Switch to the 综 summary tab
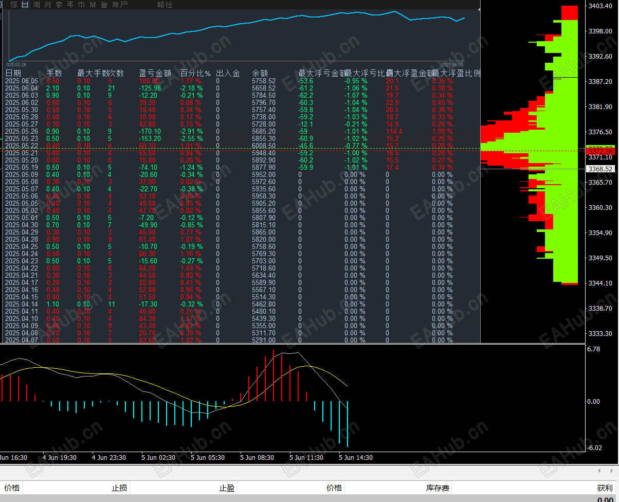Viewport: 619px width, 502px height. 14,5
